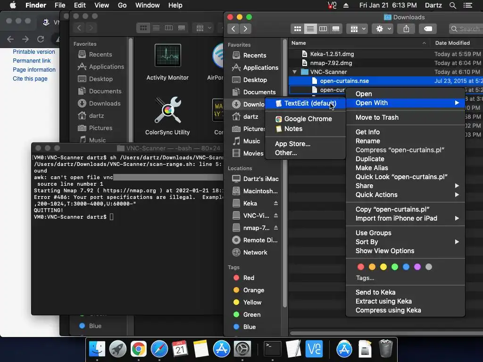Select Keka-1.2.51.dmg file
The image size is (483, 362).
coord(332,54)
